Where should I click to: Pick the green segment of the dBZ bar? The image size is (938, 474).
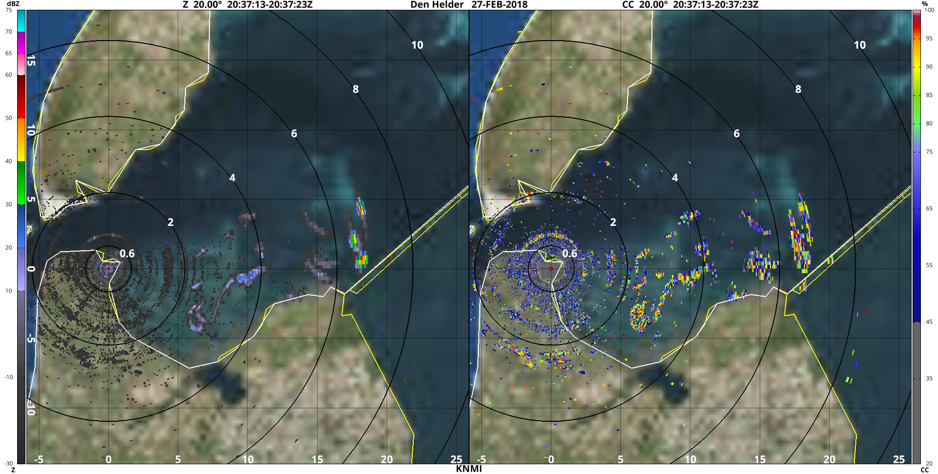[x=22, y=183]
